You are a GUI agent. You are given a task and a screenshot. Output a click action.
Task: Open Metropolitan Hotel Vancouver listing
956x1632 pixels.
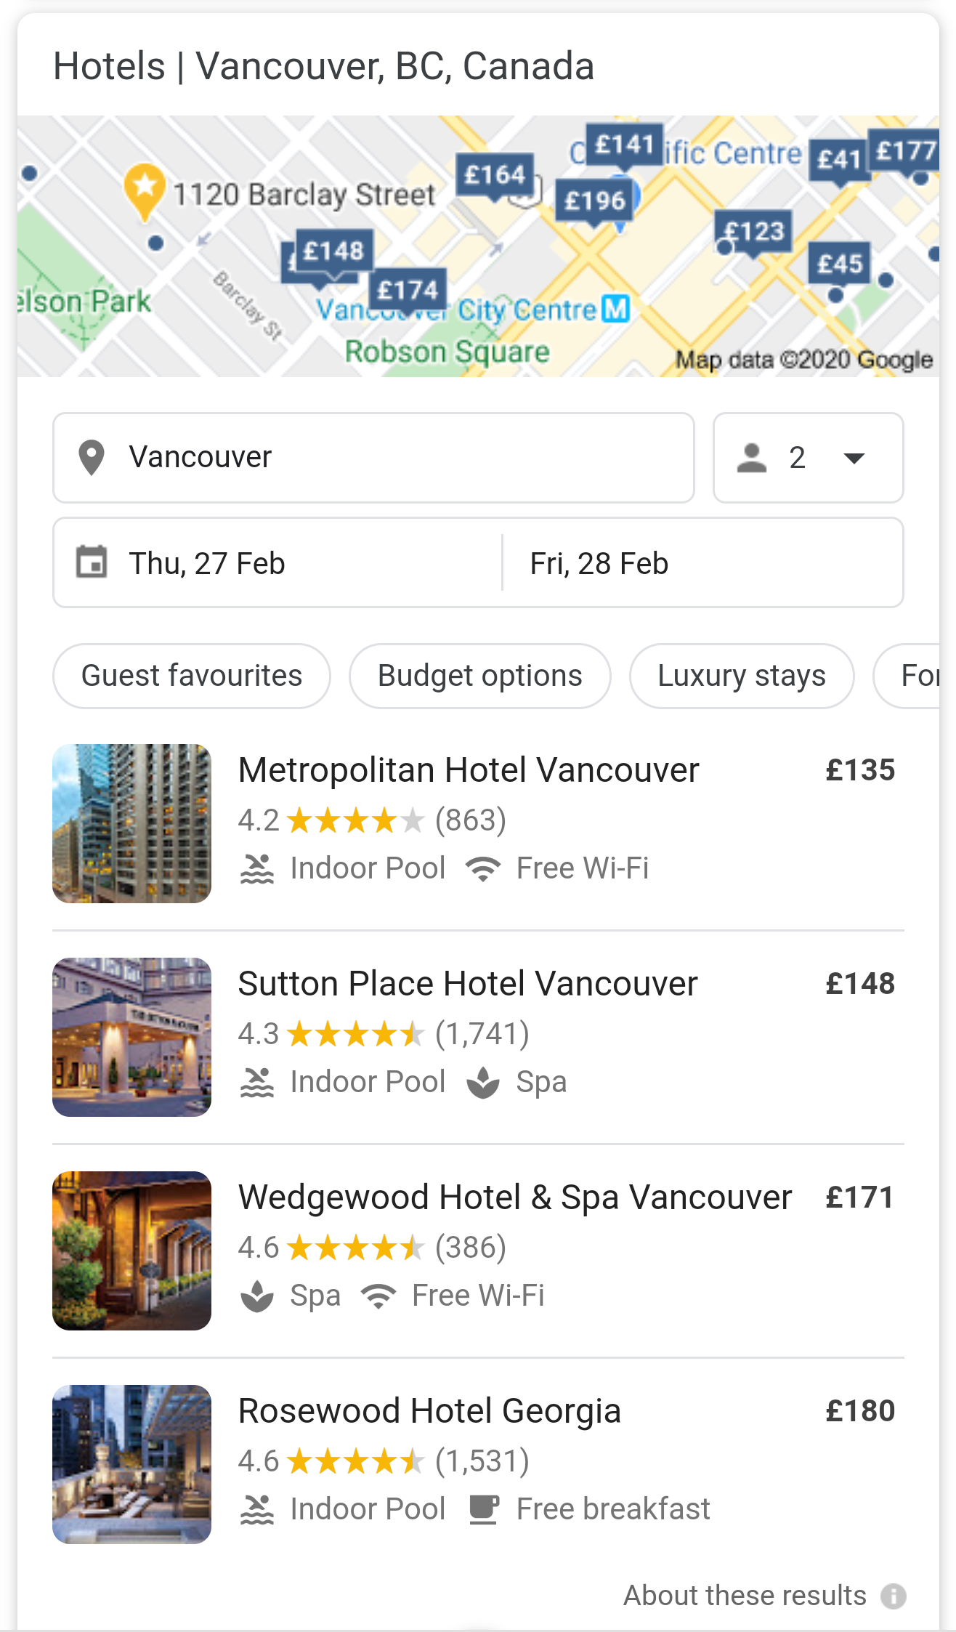[469, 770]
